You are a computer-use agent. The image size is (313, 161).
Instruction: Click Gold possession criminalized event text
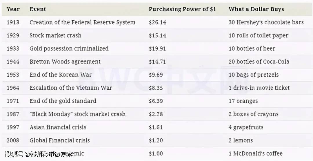(69, 48)
